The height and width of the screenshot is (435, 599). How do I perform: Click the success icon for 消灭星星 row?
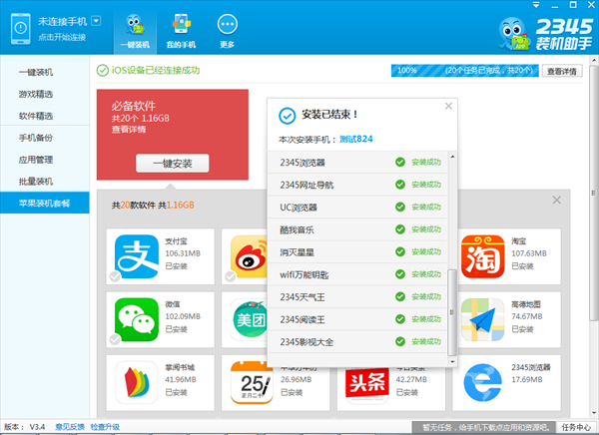400,251
